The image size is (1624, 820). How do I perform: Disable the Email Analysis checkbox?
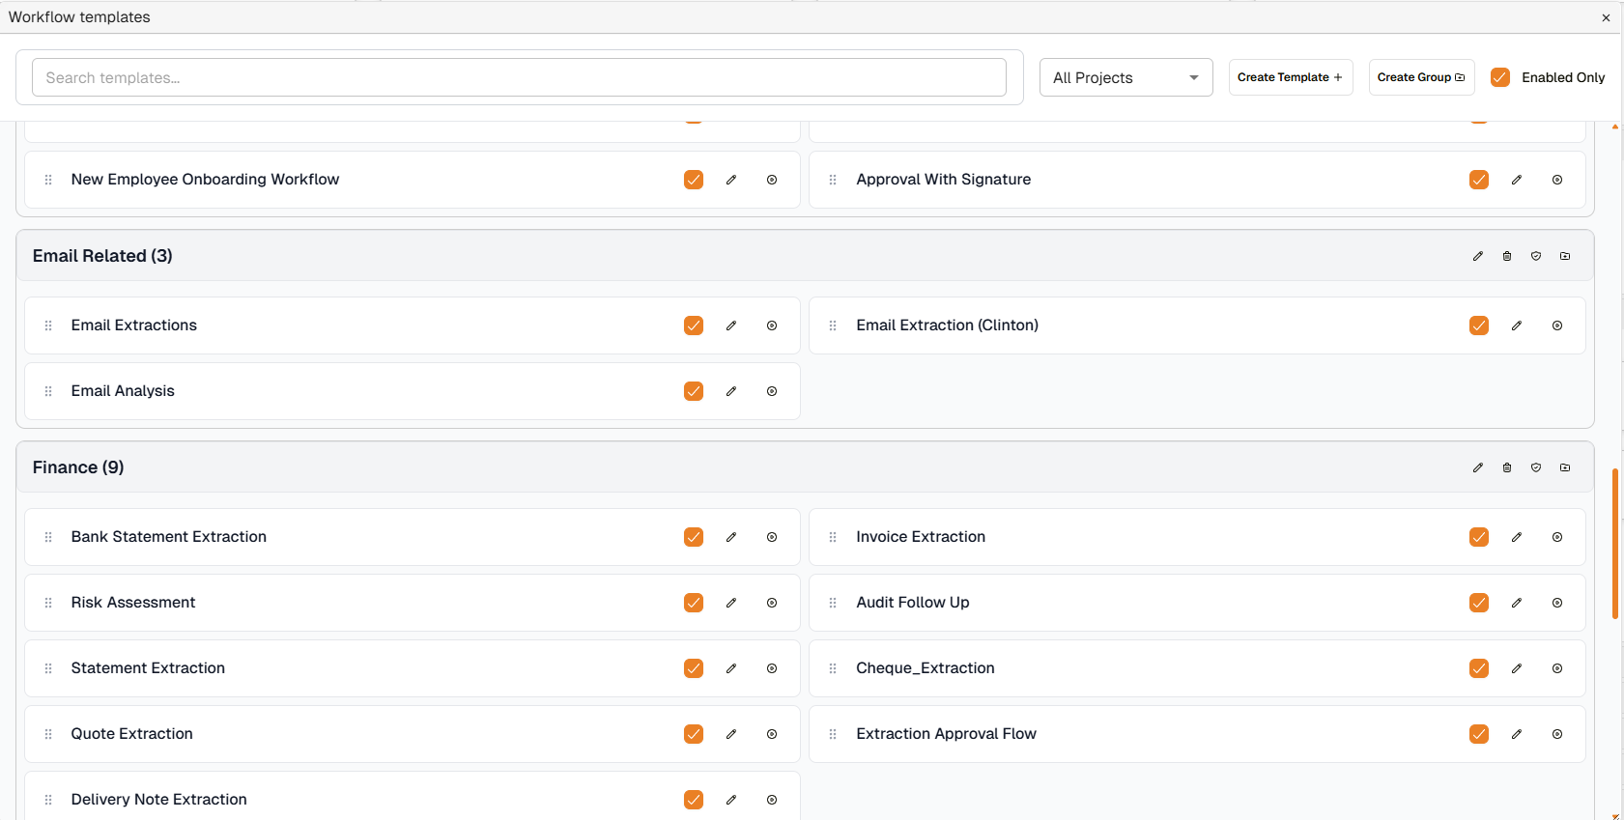tap(694, 391)
